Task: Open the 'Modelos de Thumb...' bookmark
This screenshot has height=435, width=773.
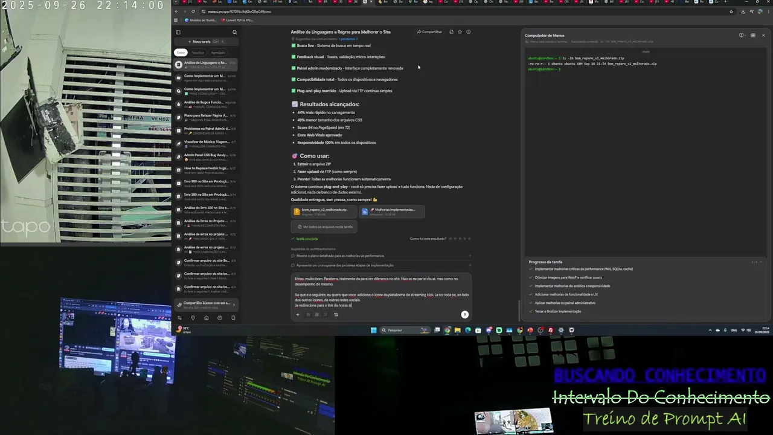Action: pos(200,20)
